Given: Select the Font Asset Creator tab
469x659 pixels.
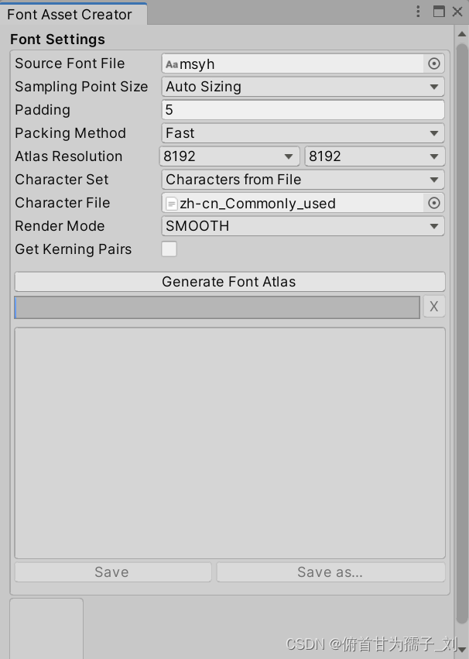Looking at the screenshot, I should click(x=70, y=14).
